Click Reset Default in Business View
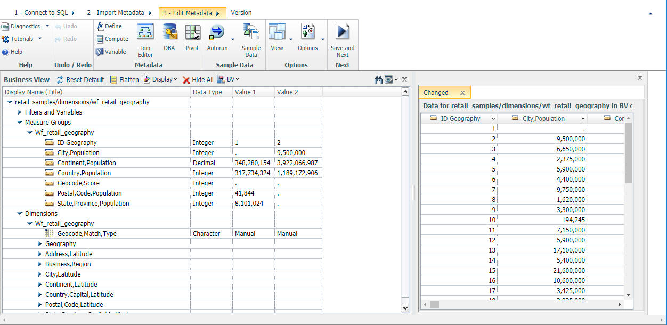The image size is (667, 325). click(80, 80)
